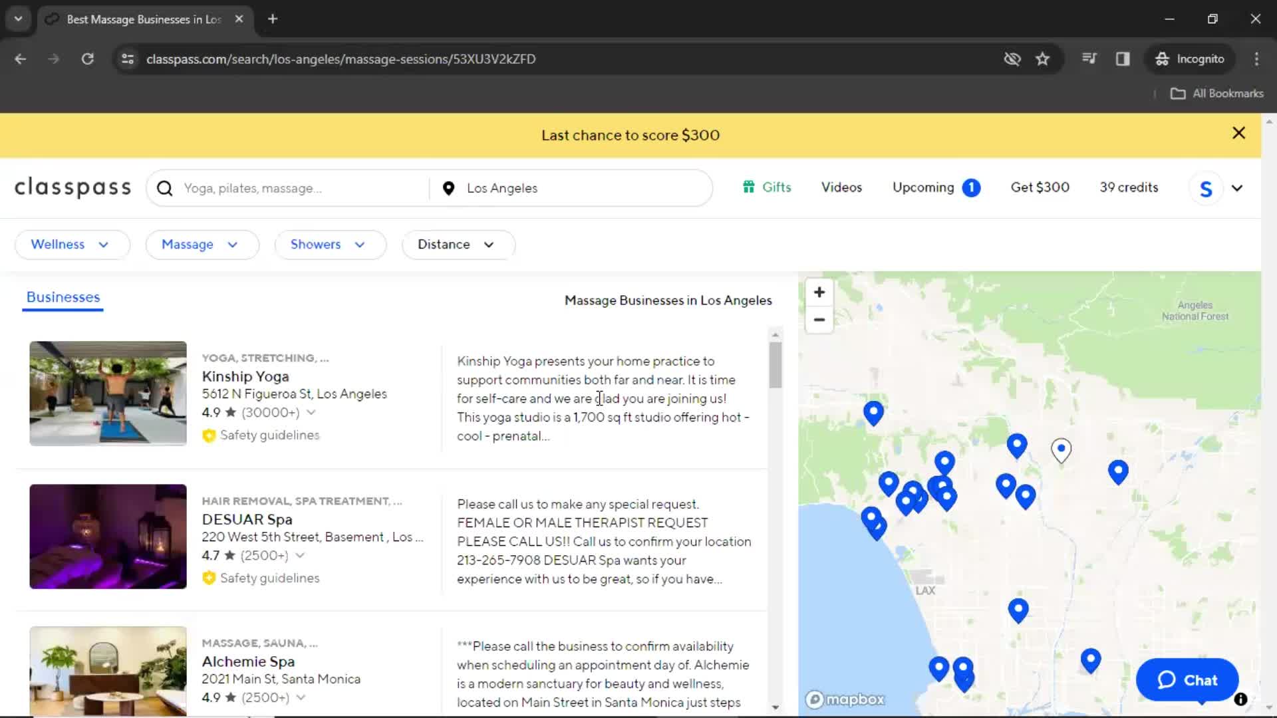Click DESUAR Spa Safety guidelines text
The image size is (1277, 718).
coord(269,578)
